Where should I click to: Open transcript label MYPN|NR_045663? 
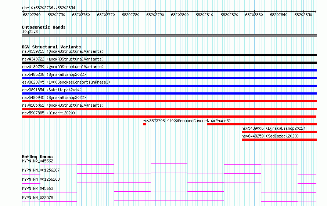[37, 188]
